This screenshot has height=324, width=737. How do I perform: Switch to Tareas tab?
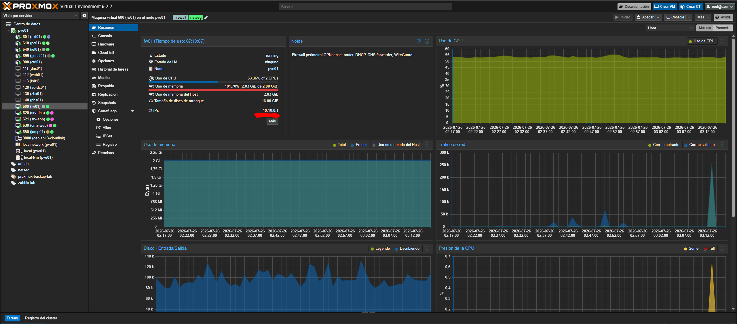(12, 318)
